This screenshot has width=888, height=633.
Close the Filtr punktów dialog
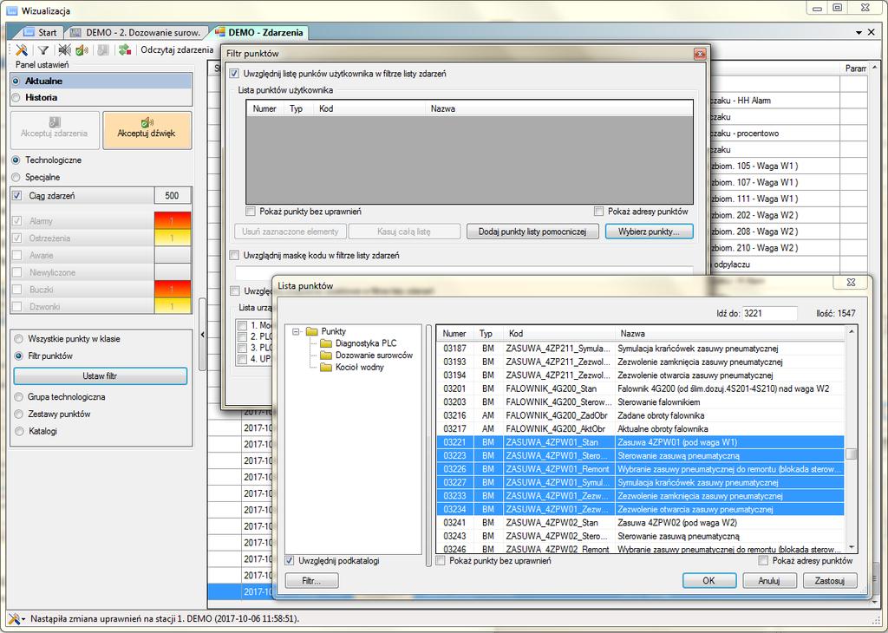[x=700, y=54]
